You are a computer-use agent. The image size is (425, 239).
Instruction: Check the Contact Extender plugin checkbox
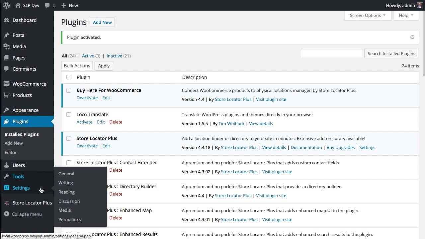(69, 163)
